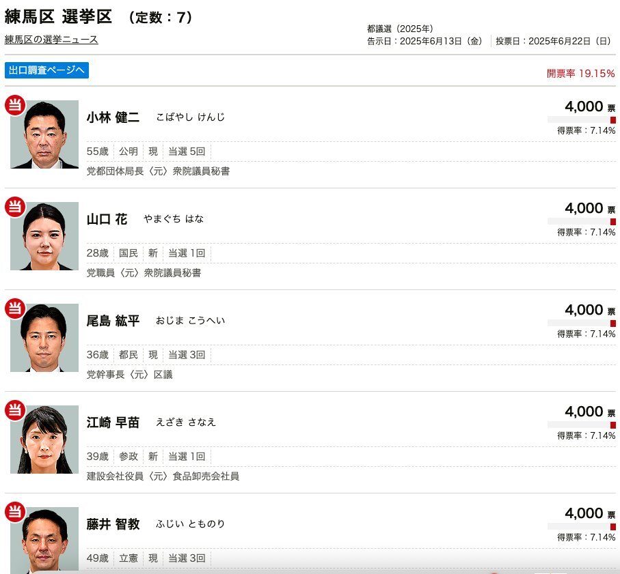Click the 公明 party label

coord(129,152)
